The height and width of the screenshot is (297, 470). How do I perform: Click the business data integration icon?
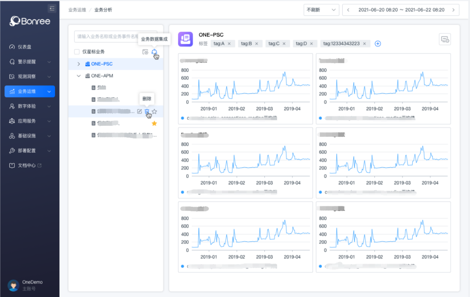coord(154,52)
